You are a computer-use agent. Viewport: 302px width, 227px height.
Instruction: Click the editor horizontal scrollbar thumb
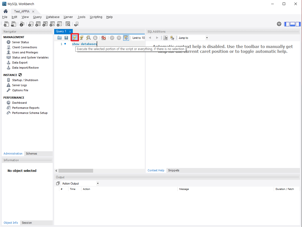76,171
